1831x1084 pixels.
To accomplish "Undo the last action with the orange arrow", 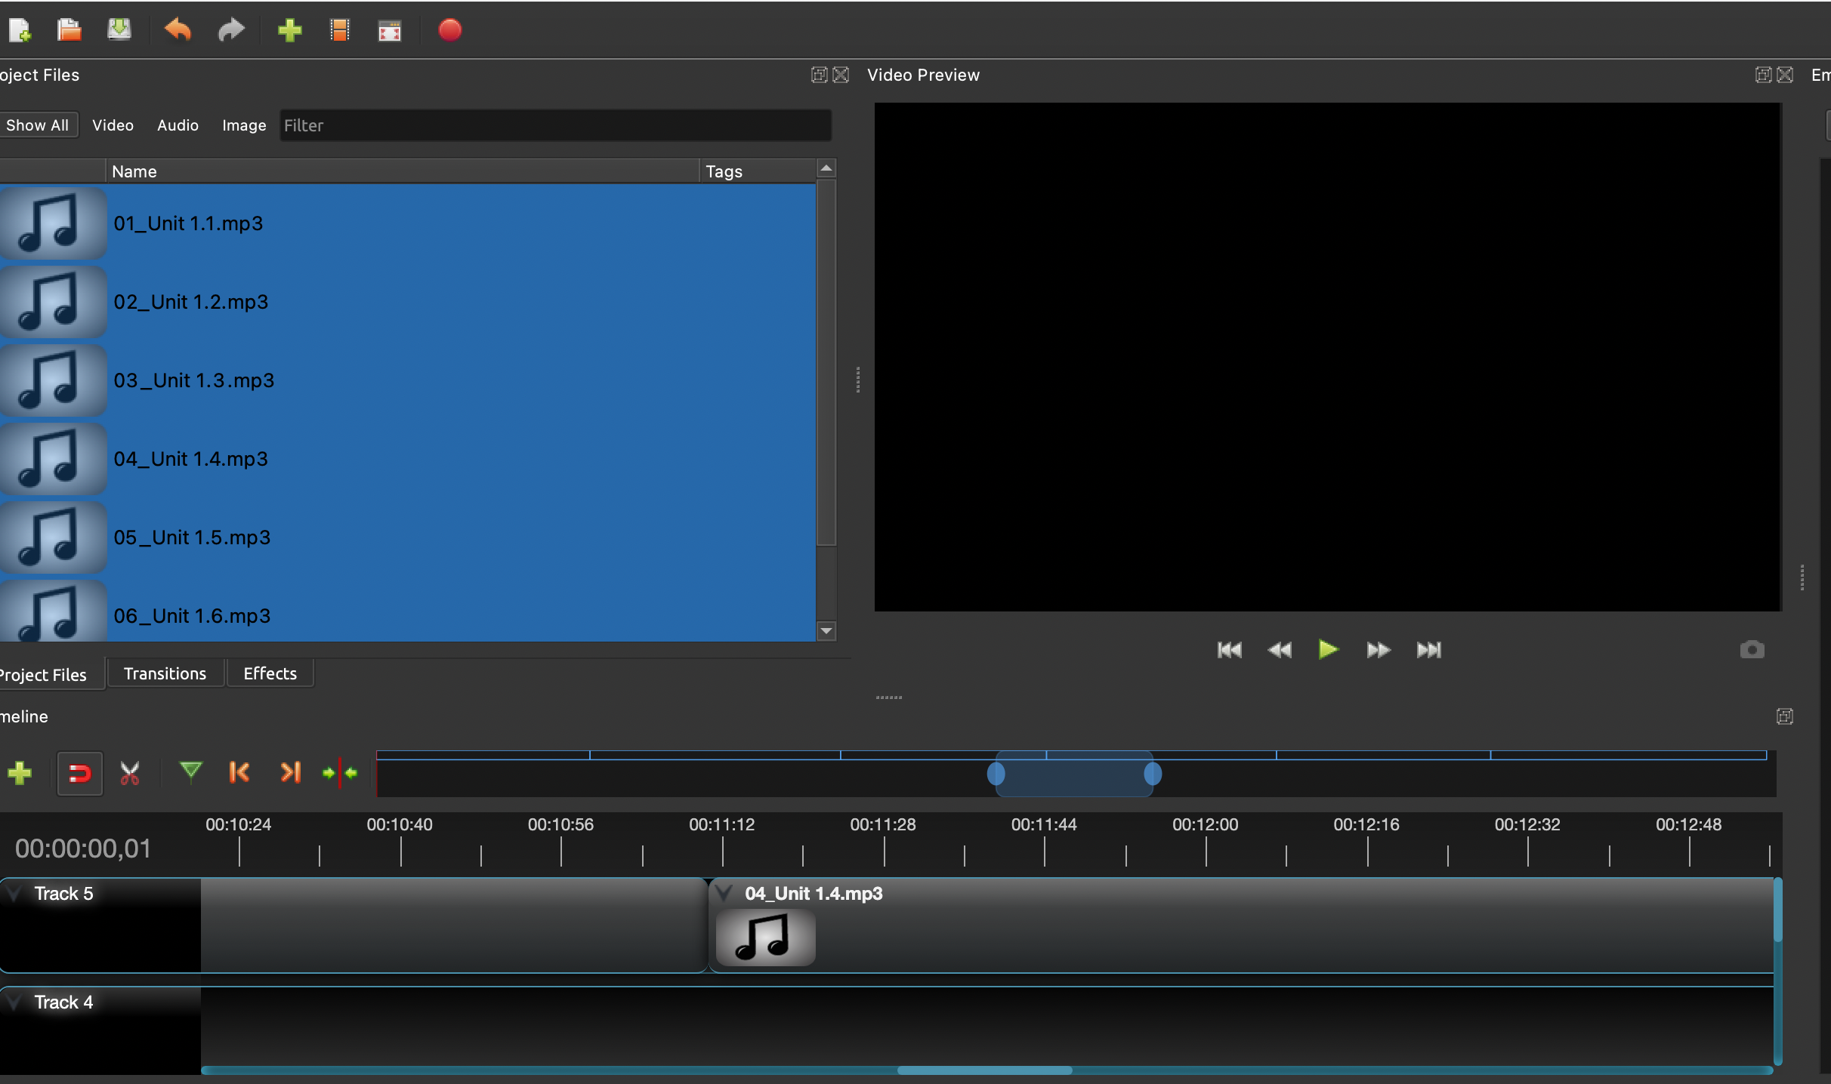I will (178, 30).
